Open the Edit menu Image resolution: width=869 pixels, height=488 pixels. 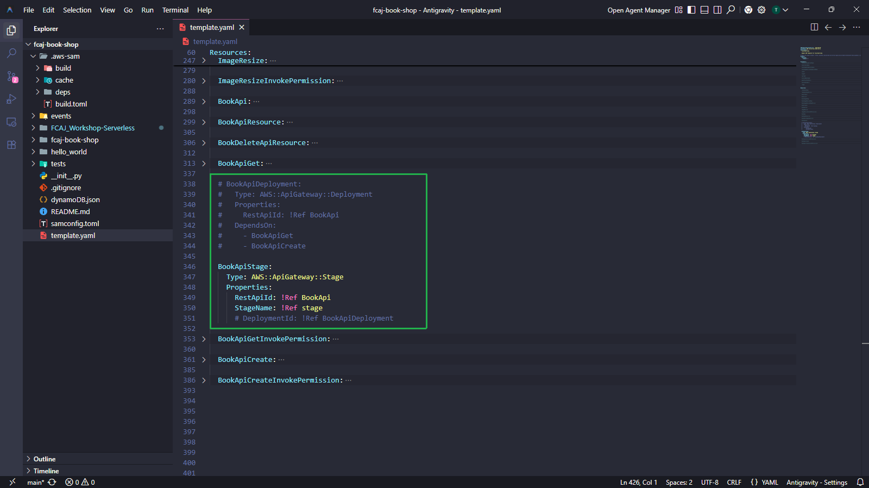click(48, 10)
